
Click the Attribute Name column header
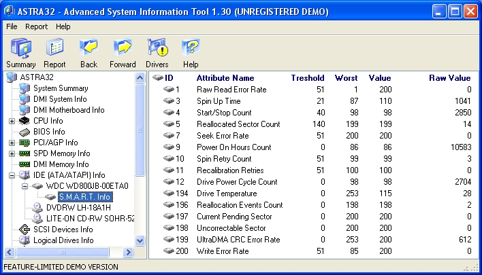pos(225,78)
